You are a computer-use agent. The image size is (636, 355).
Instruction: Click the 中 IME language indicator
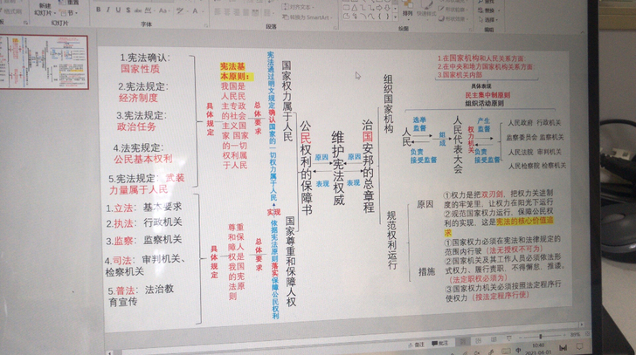[x=518, y=351]
